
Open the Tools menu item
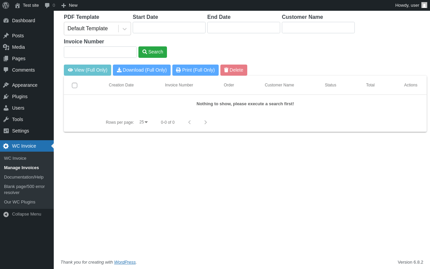pos(27,119)
